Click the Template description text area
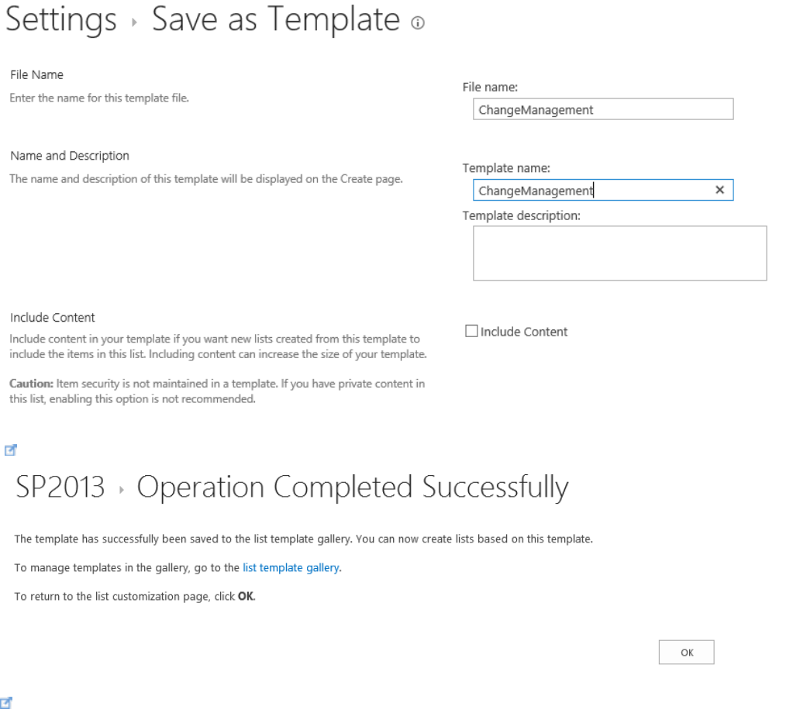Screen dimensions: 793x713 pos(619,253)
